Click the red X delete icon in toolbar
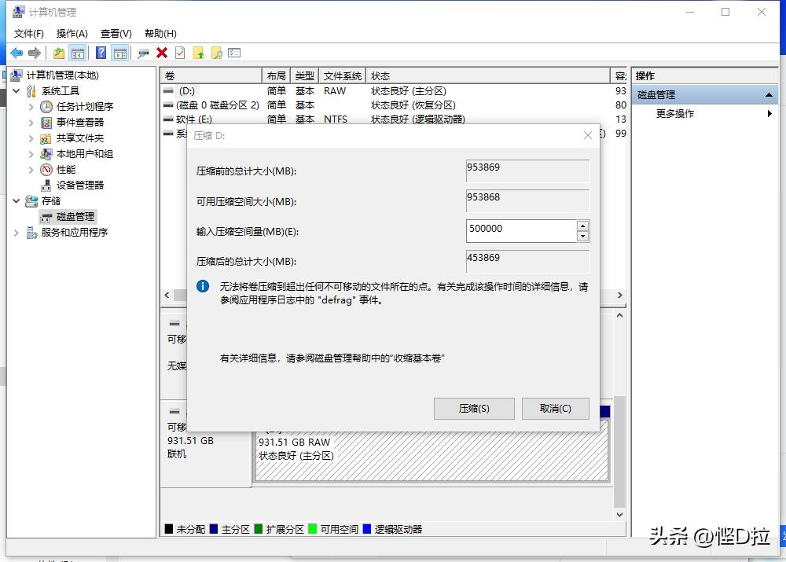 point(162,53)
